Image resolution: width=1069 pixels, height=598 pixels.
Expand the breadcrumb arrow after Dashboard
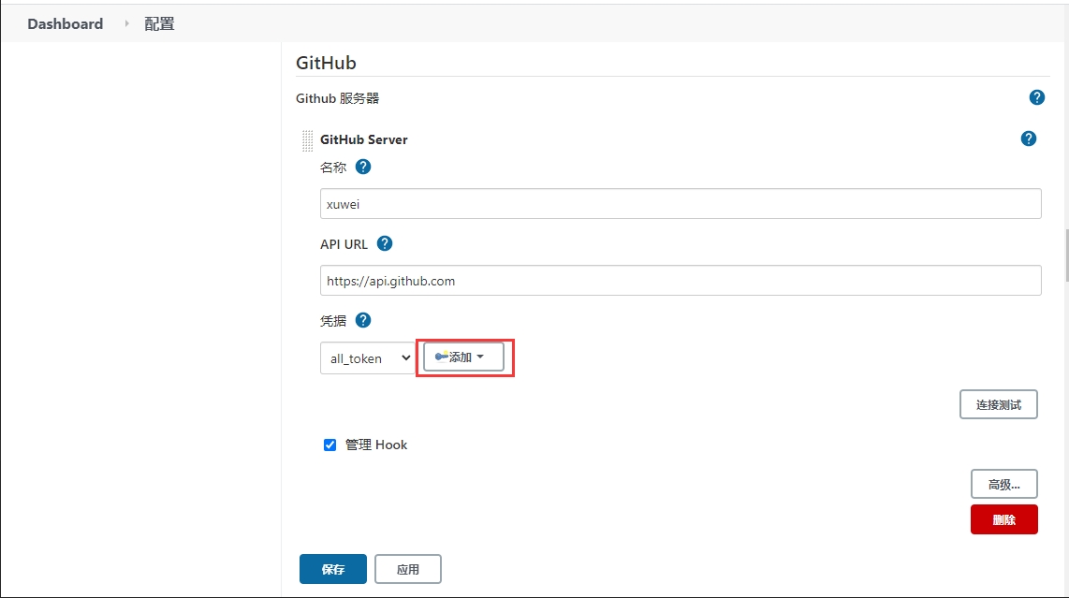tap(127, 23)
